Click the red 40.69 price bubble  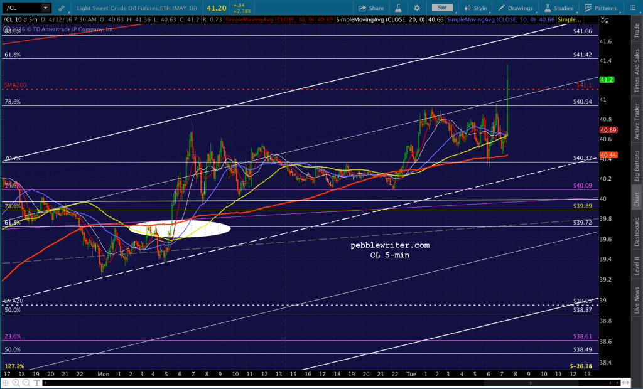click(x=608, y=130)
